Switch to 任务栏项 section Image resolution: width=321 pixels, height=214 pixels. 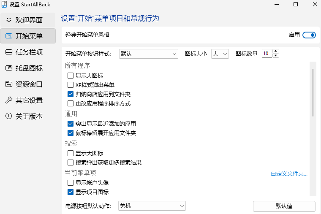29,52
